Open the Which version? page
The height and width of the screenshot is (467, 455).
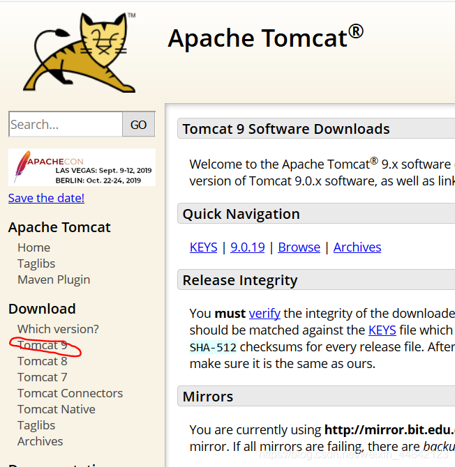pyautogui.click(x=58, y=329)
